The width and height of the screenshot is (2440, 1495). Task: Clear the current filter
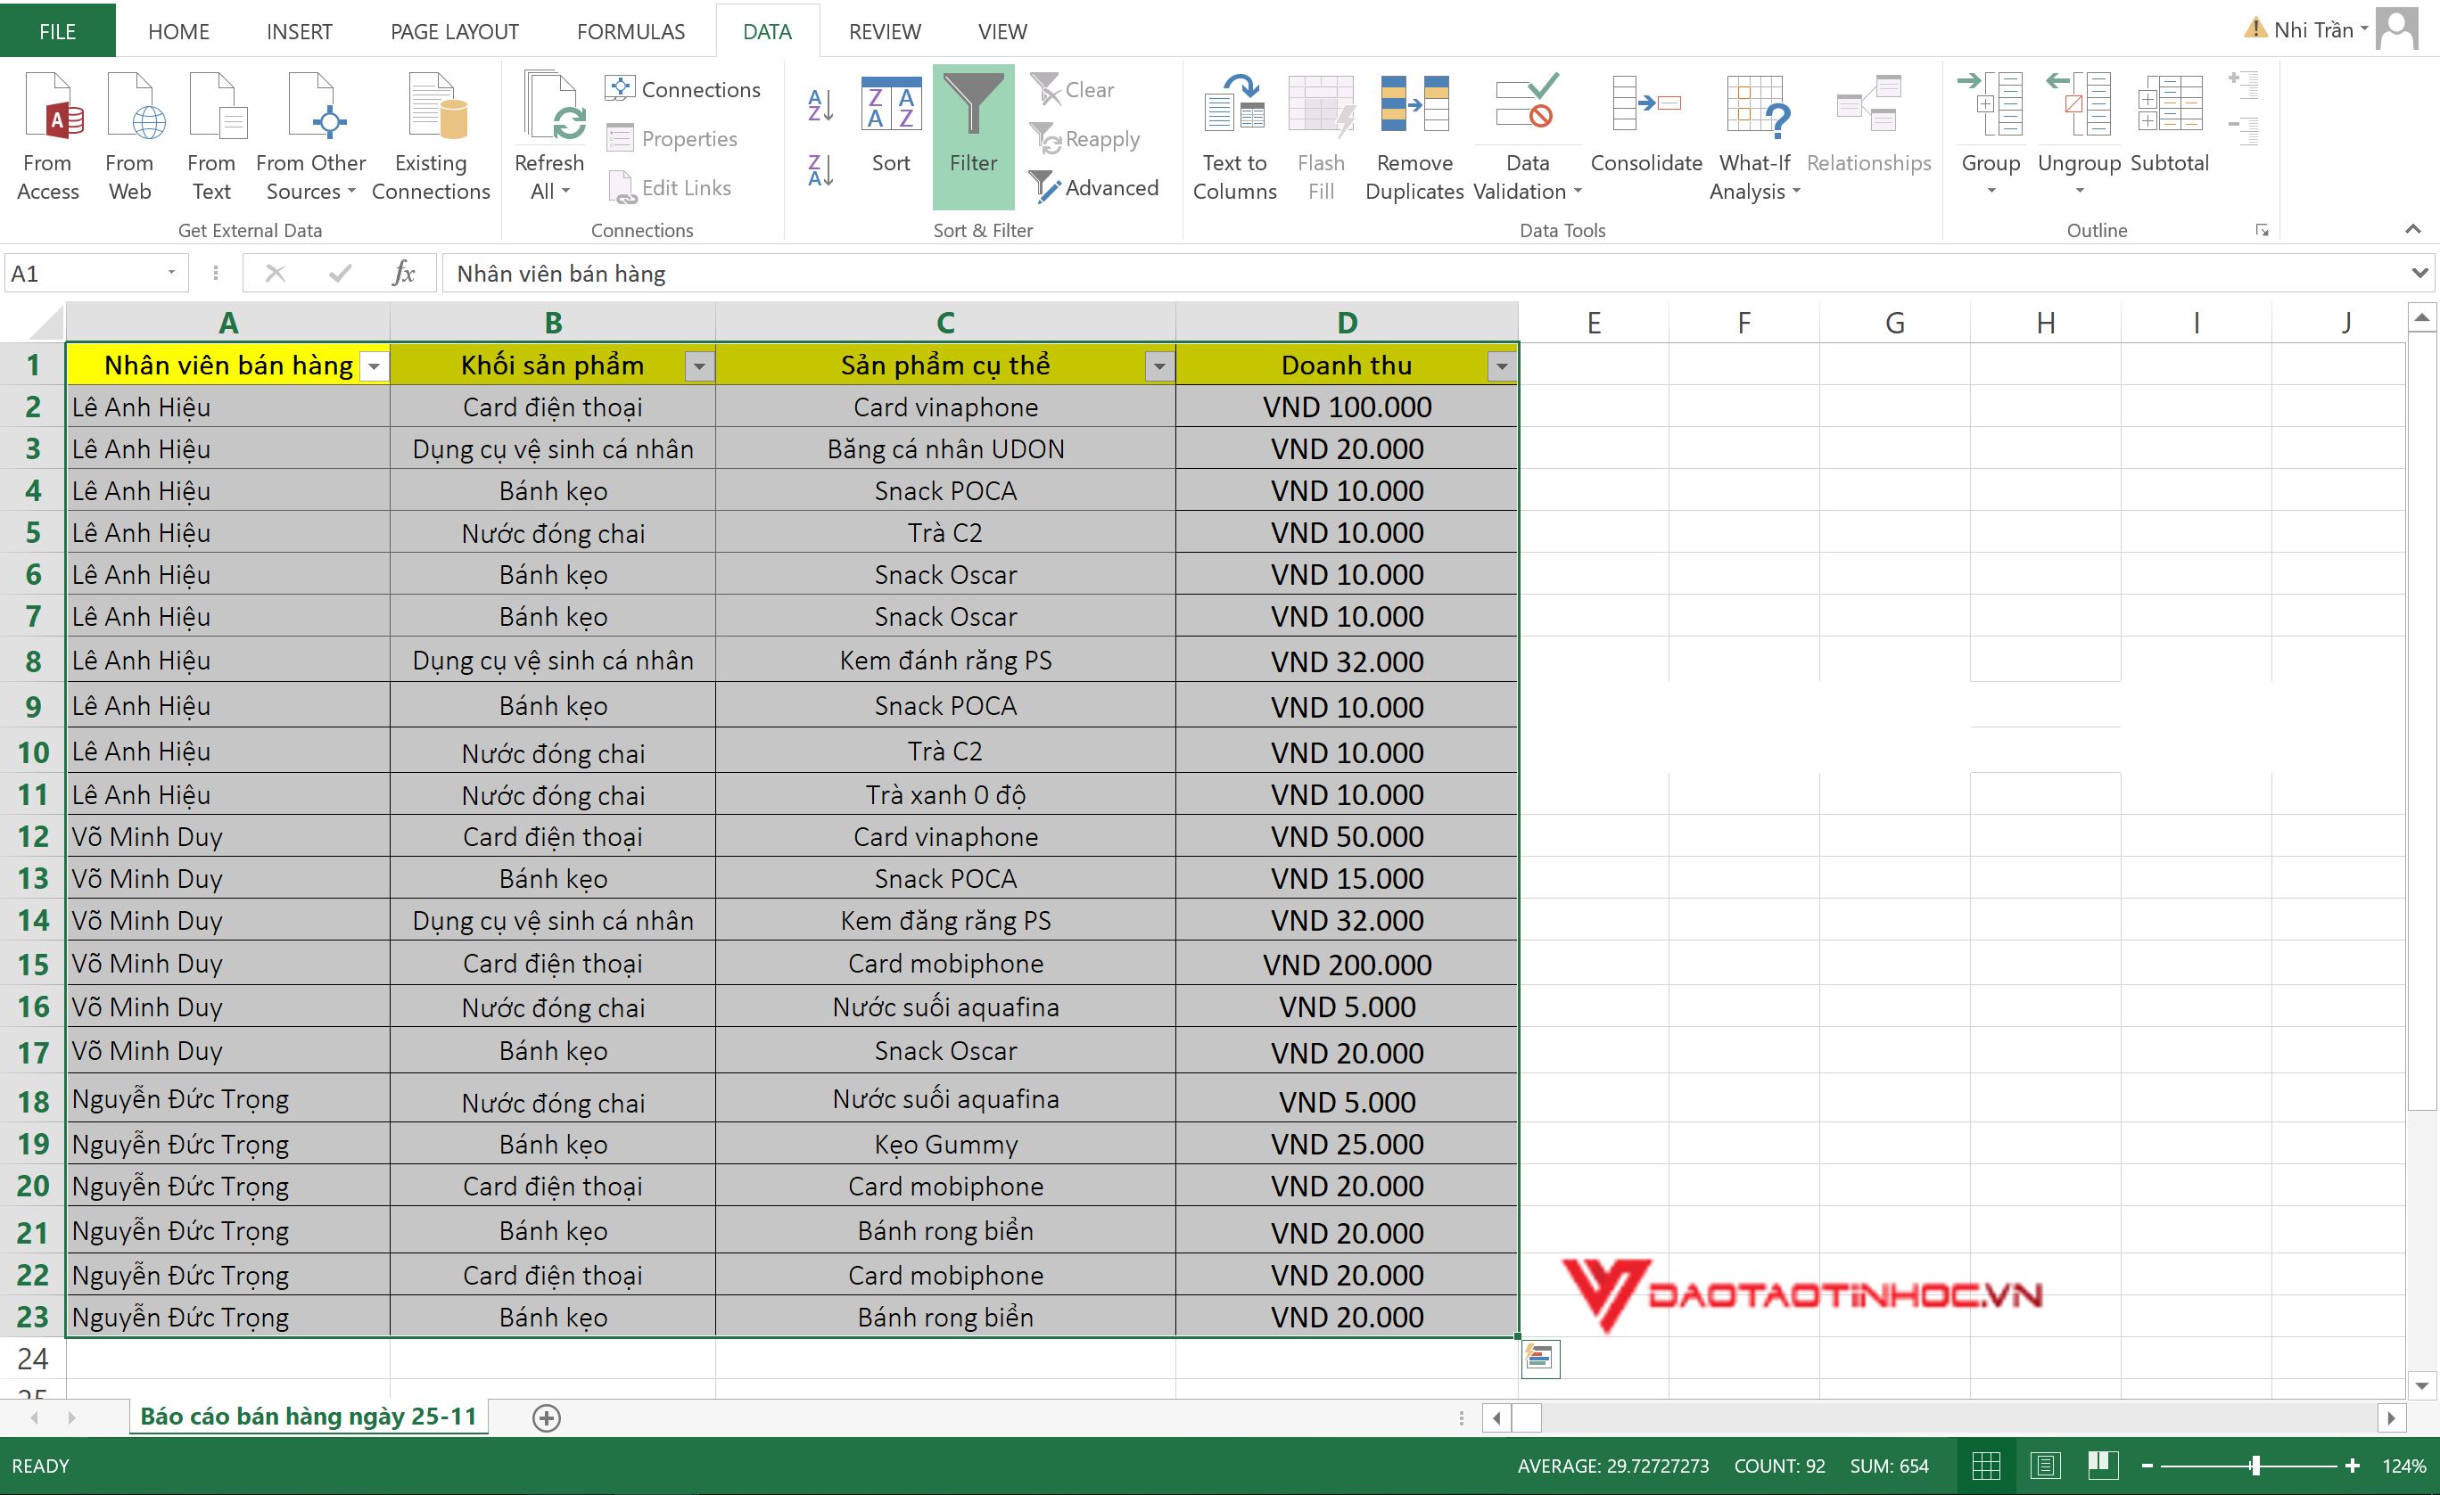(x=1073, y=89)
